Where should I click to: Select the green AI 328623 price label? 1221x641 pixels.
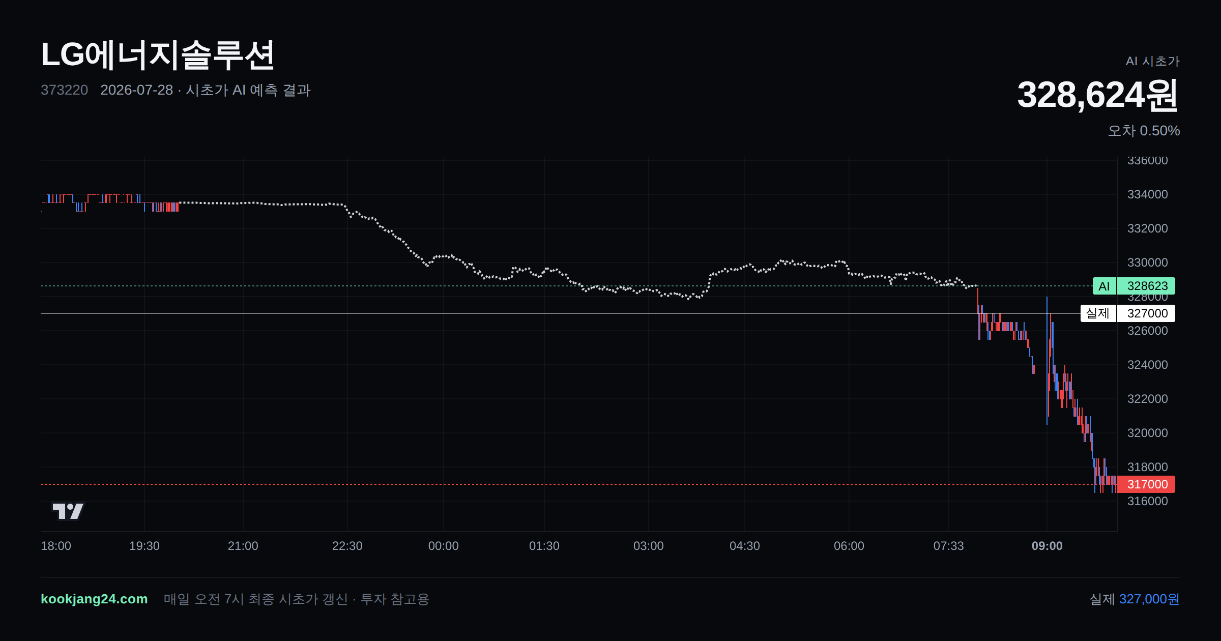pos(1133,286)
